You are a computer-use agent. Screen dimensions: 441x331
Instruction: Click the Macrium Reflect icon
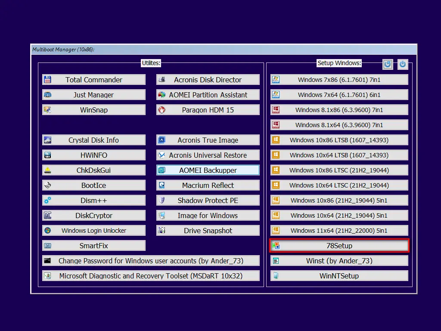click(161, 185)
